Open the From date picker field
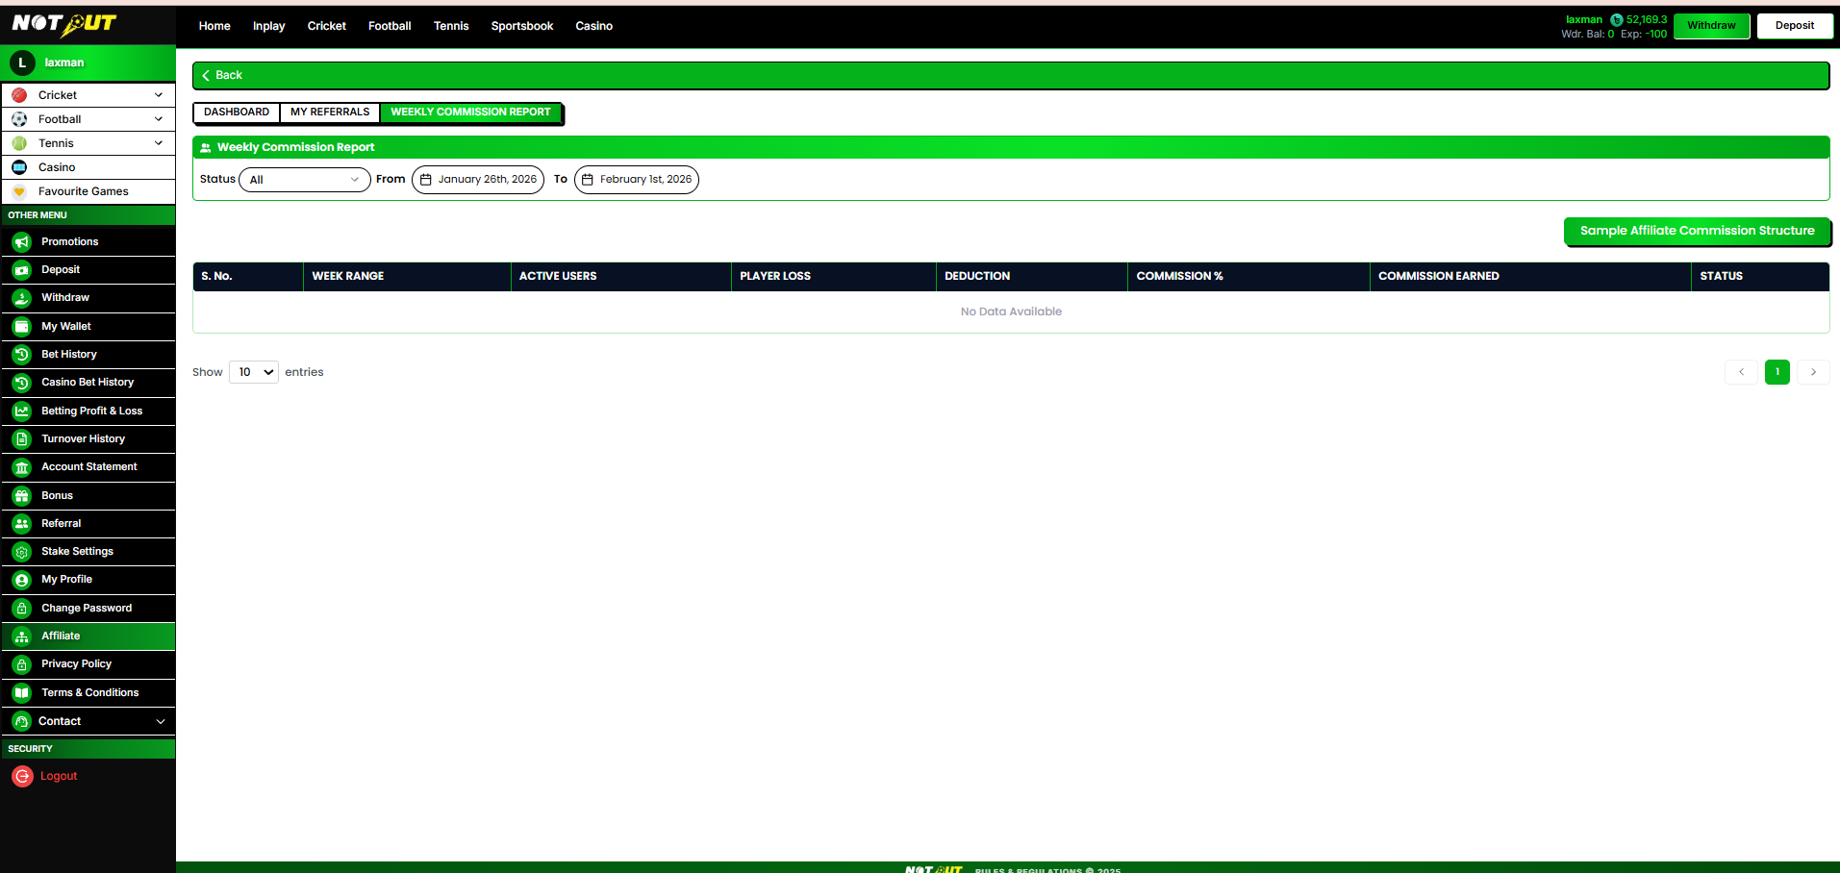1840x873 pixels. tap(478, 180)
